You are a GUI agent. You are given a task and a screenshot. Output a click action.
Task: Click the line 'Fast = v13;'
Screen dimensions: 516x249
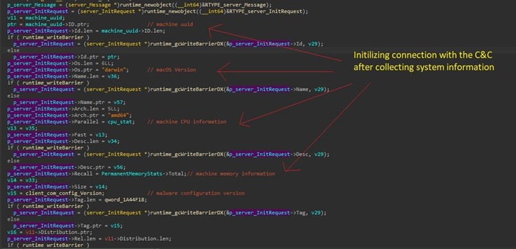(57, 135)
